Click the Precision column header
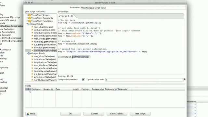208x117 pixels. tap(86, 89)
